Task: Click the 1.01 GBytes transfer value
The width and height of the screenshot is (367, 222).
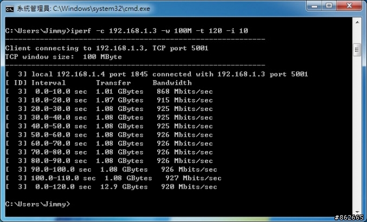Action: (120, 92)
